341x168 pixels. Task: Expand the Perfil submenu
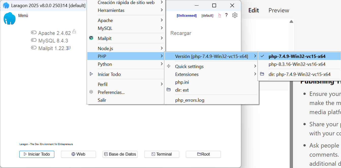(x=126, y=85)
